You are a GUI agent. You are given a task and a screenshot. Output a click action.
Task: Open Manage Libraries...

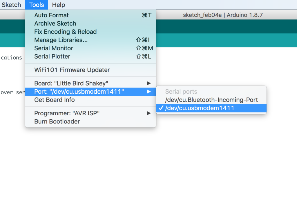coord(90,40)
